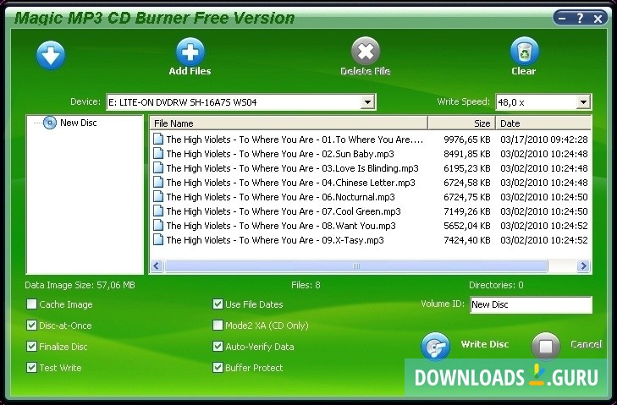Select the file name 09.X-Tasy.mp3
The width and height of the screenshot is (617, 405).
pos(275,240)
